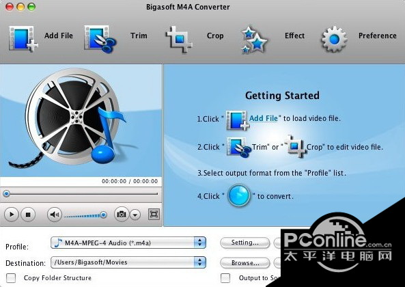Click the 00:00:00 / 00:00:00 time display
The height and width of the screenshot is (287, 405).
tap(130, 181)
